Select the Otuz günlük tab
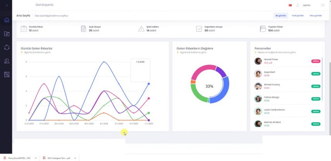Image resolution: width=331 pixels, height=161 pixels. (315, 16)
